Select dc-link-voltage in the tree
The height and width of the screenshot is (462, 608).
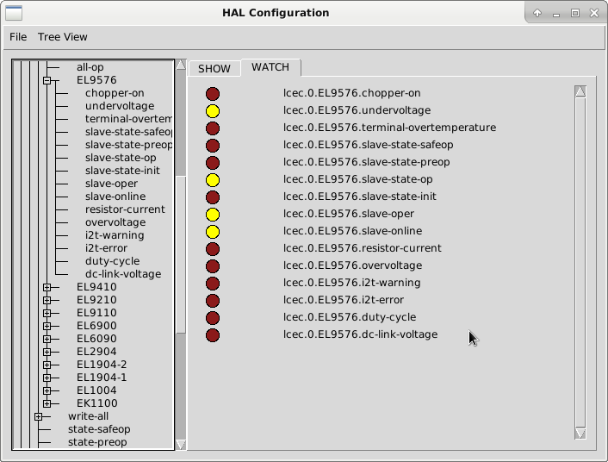[123, 274]
